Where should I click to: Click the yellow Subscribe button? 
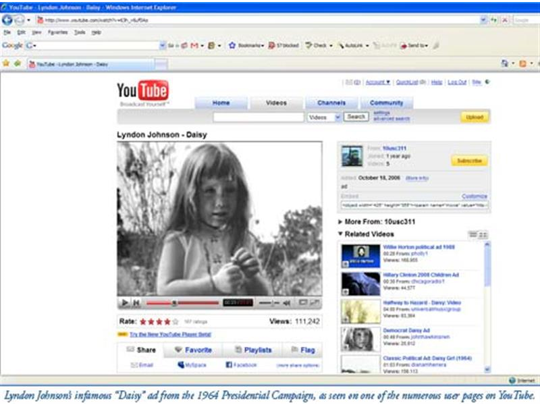click(x=469, y=161)
